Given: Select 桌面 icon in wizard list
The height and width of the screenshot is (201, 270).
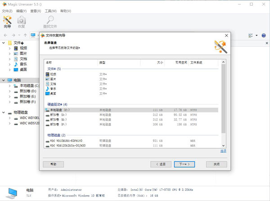Looking at the screenshot, I should [x=48, y=94].
